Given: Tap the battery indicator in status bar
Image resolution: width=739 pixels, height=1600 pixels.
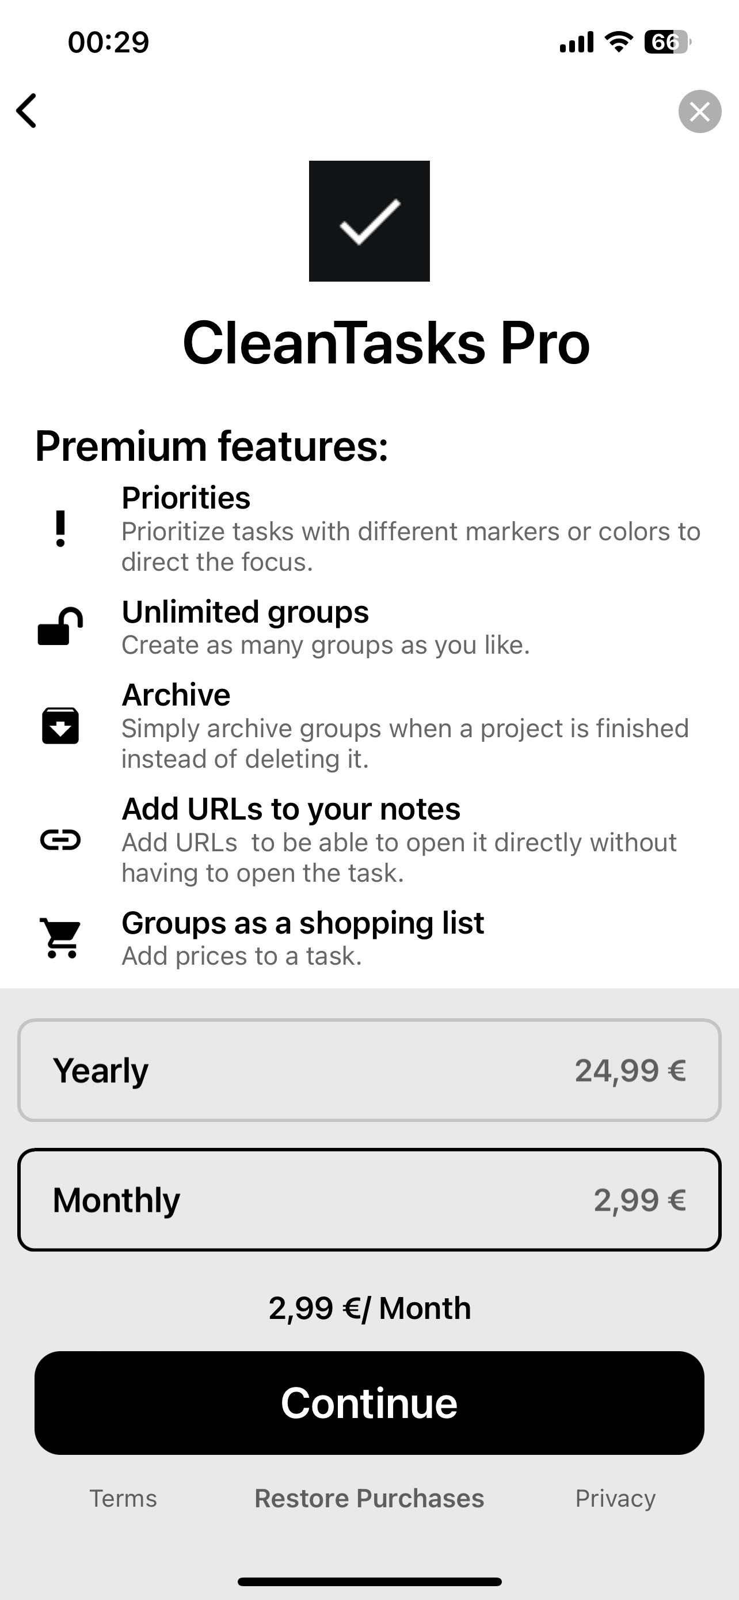Looking at the screenshot, I should tap(667, 42).
